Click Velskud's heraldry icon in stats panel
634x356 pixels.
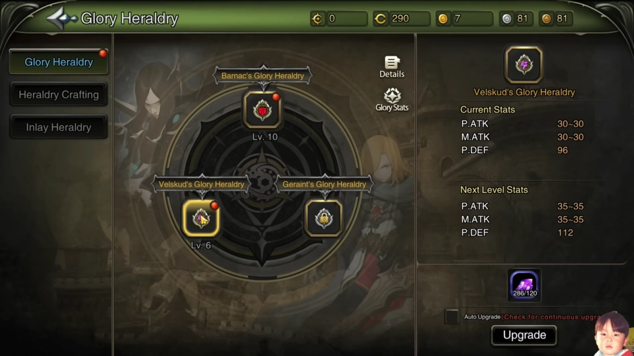point(524,64)
